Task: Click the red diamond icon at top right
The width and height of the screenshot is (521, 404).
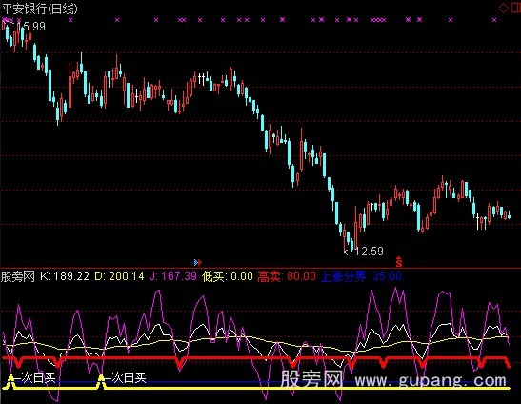Action: point(504,9)
